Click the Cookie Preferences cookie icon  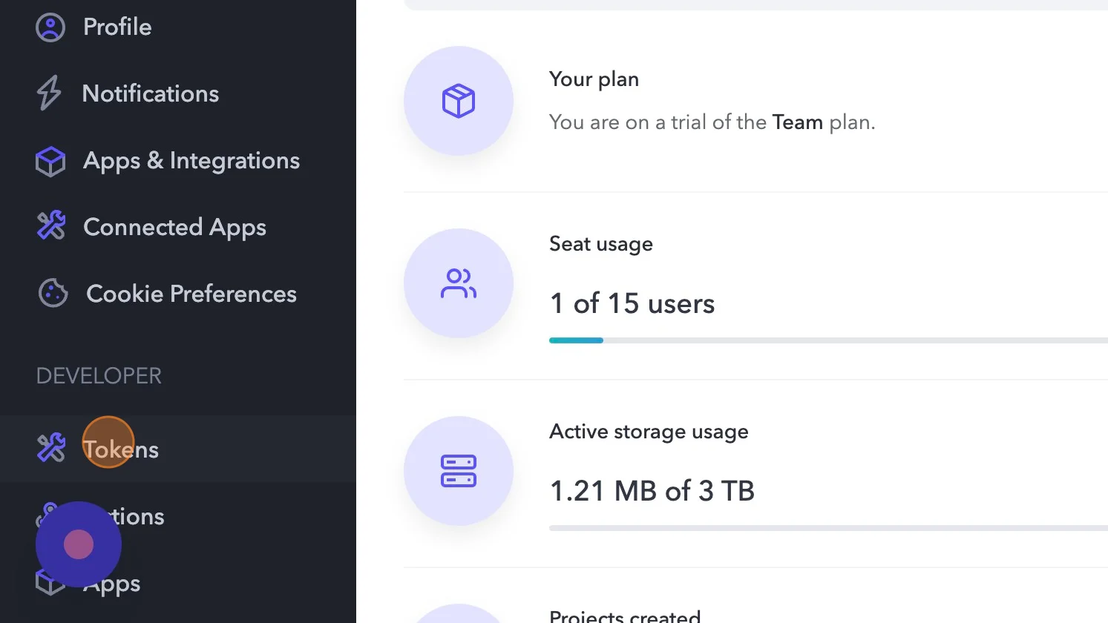(x=53, y=293)
